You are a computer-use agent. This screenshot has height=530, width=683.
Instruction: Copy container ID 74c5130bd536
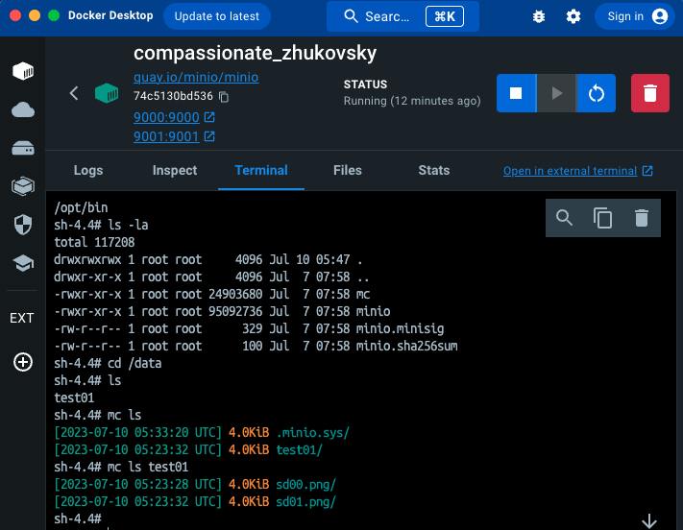pyautogui.click(x=224, y=97)
